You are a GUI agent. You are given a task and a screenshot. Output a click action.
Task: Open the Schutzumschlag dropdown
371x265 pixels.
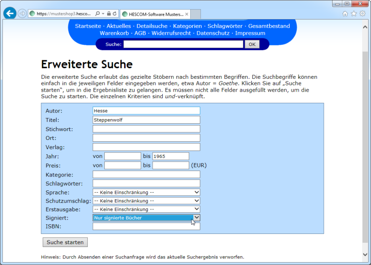tap(146, 201)
